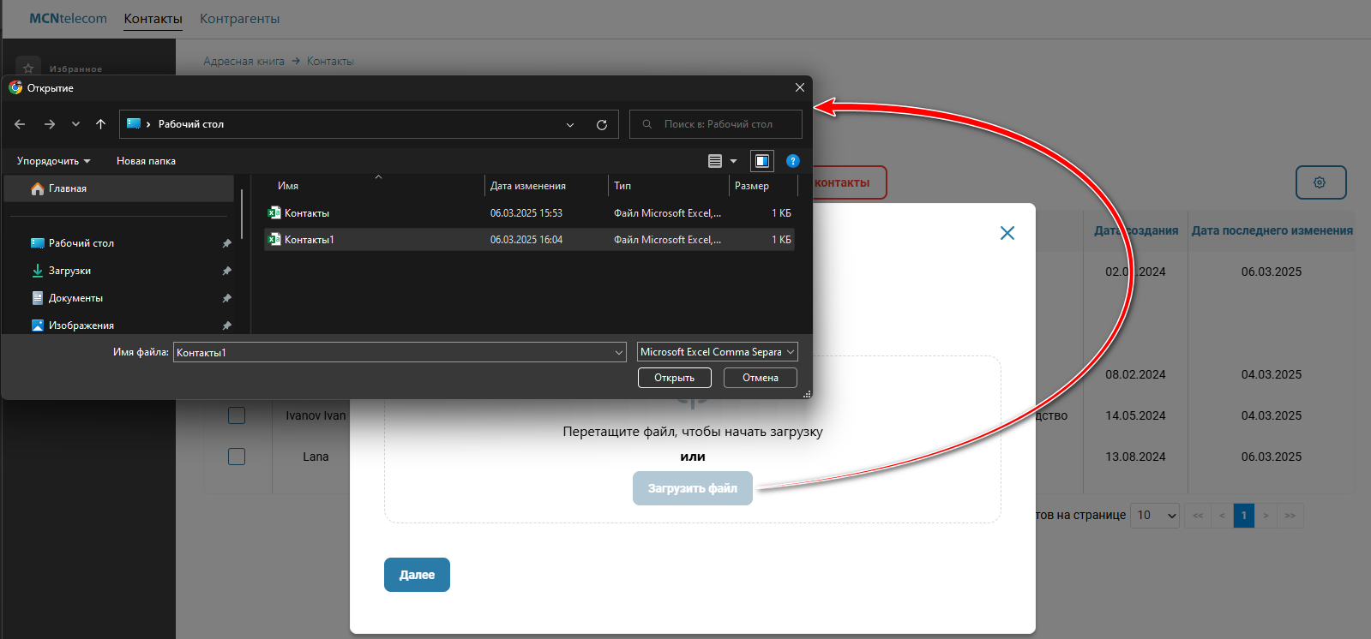Go to page 1 in pagination
Screen dimensions: 1371x639
(x=1244, y=515)
